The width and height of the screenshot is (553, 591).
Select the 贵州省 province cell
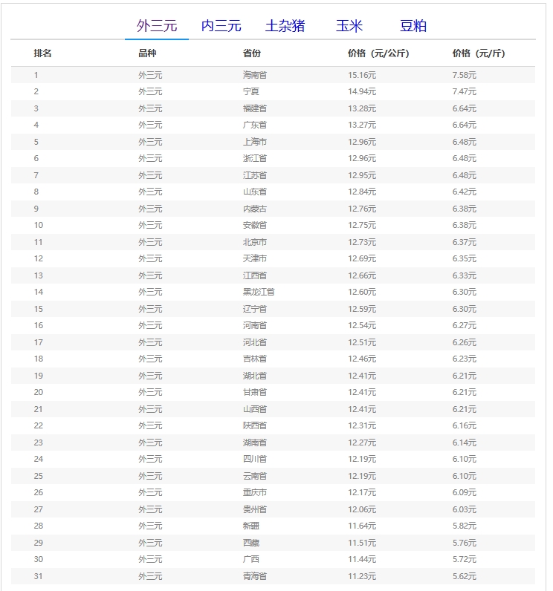point(255,509)
